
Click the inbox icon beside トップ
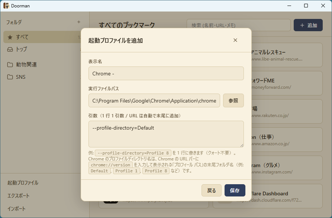pyautogui.click(x=10, y=49)
